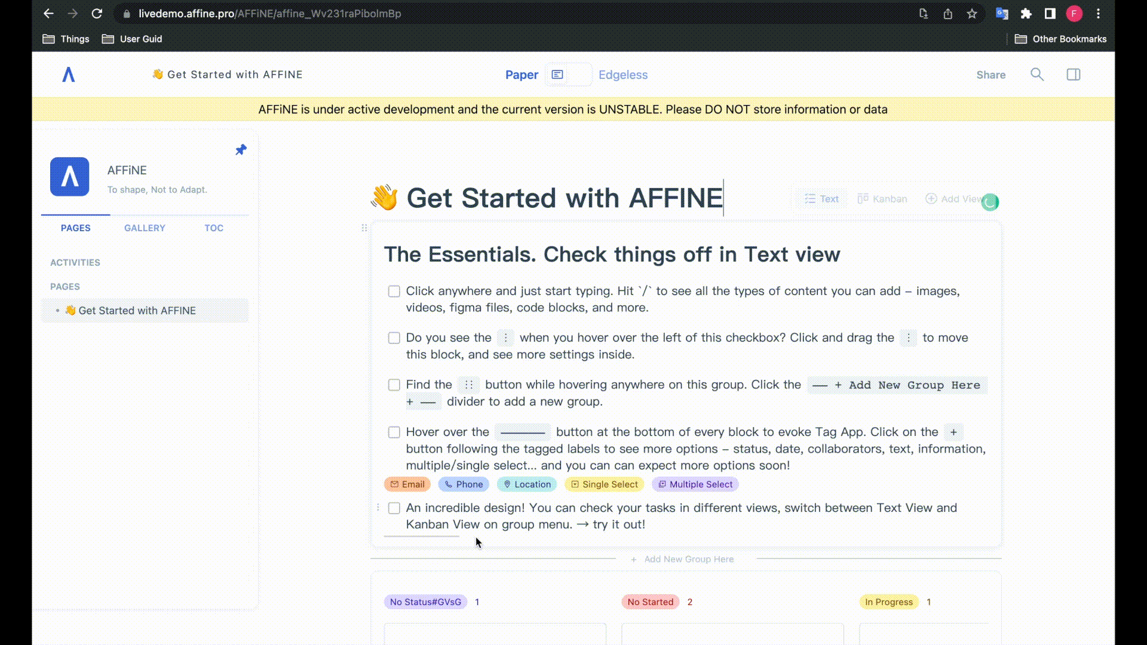Viewport: 1147px width, 645px height.
Task: Click the 'No Started' kanban label
Action: click(650, 602)
